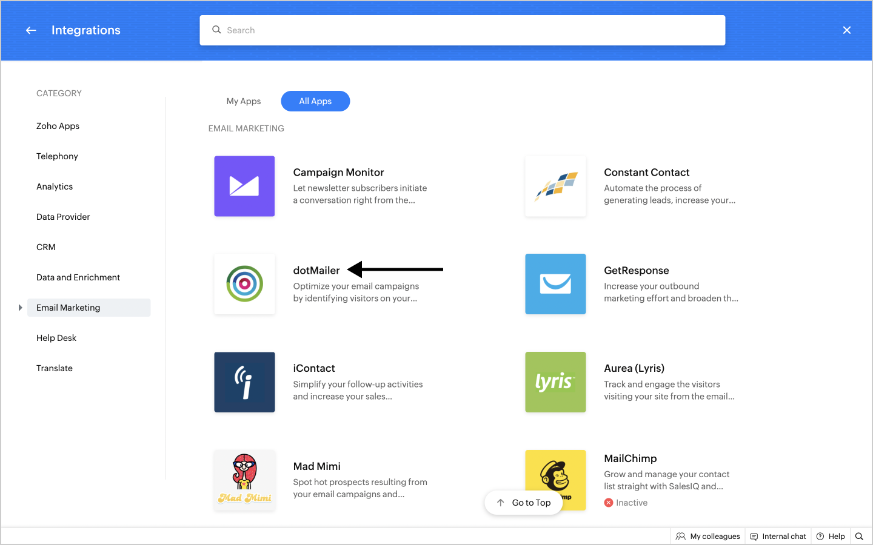Viewport: 873px width, 545px height.
Task: Open the Constant Contact title link
Action: (x=647, y=173)
